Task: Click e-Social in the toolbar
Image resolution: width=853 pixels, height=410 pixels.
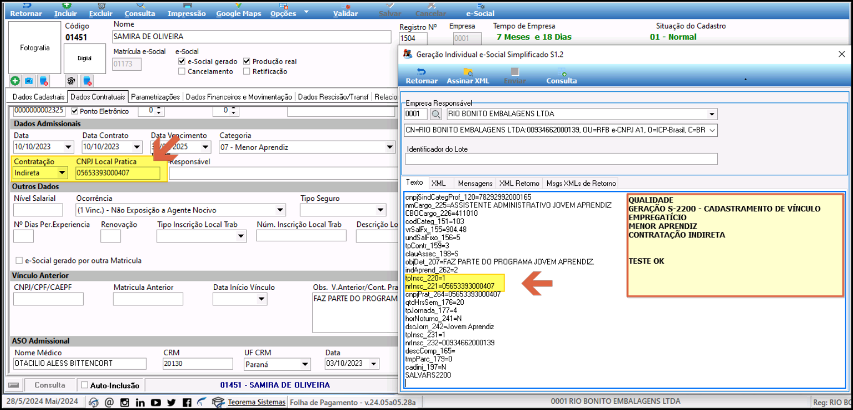Action: pyautogui.click(x=480, y=10)
